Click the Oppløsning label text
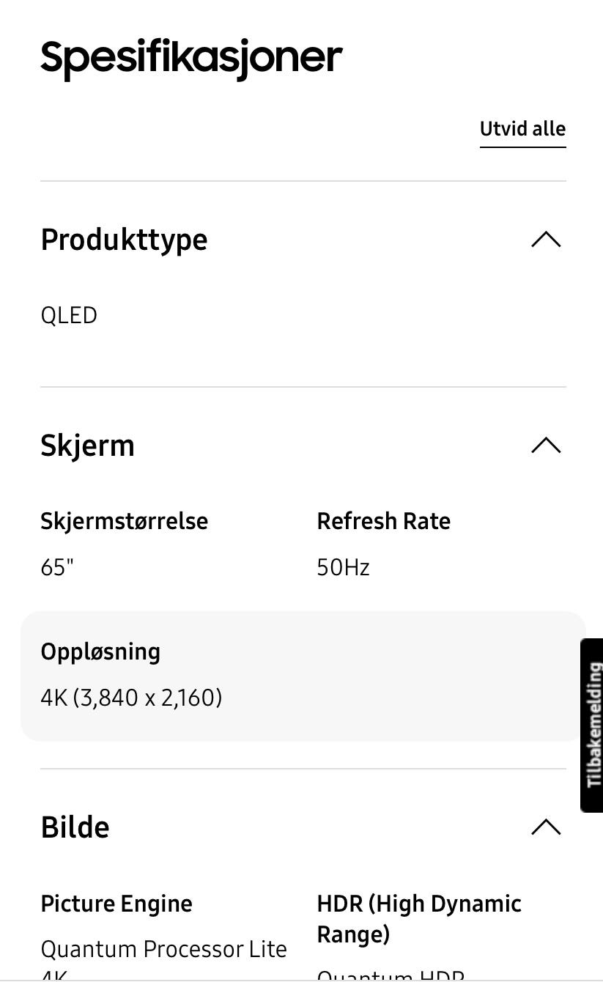Screen dimensions: 603x982 (100, 651)
